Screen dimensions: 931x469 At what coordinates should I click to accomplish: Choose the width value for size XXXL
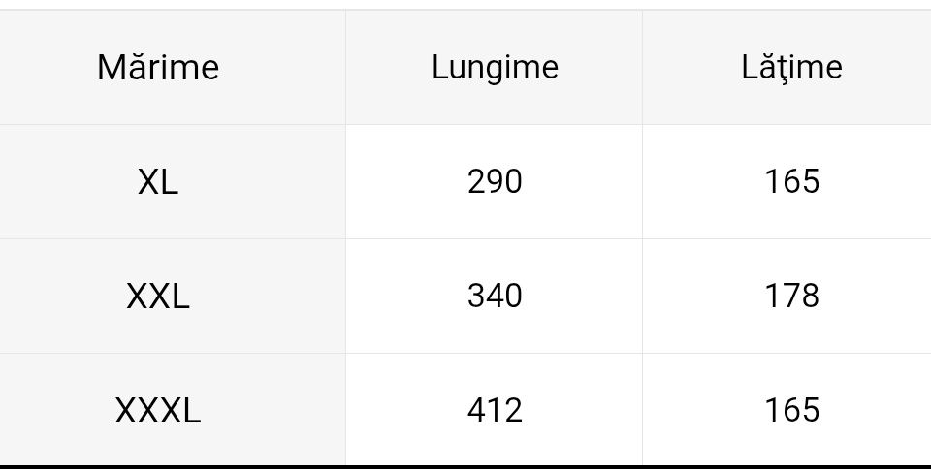coord(791,410)
